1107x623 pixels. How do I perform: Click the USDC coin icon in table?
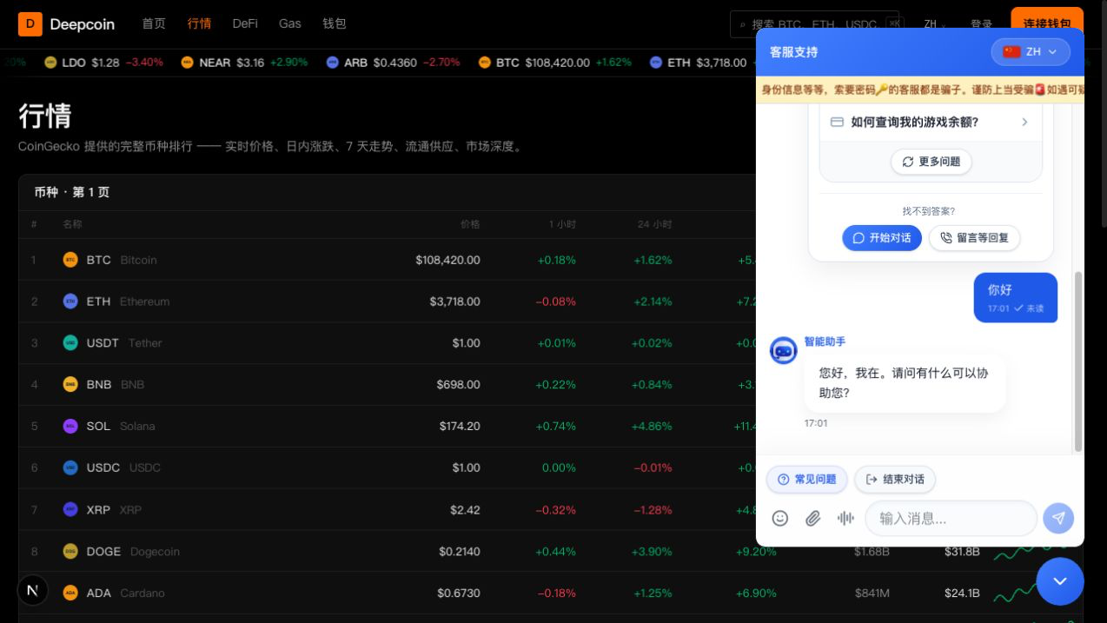click(x=70, y=467)
